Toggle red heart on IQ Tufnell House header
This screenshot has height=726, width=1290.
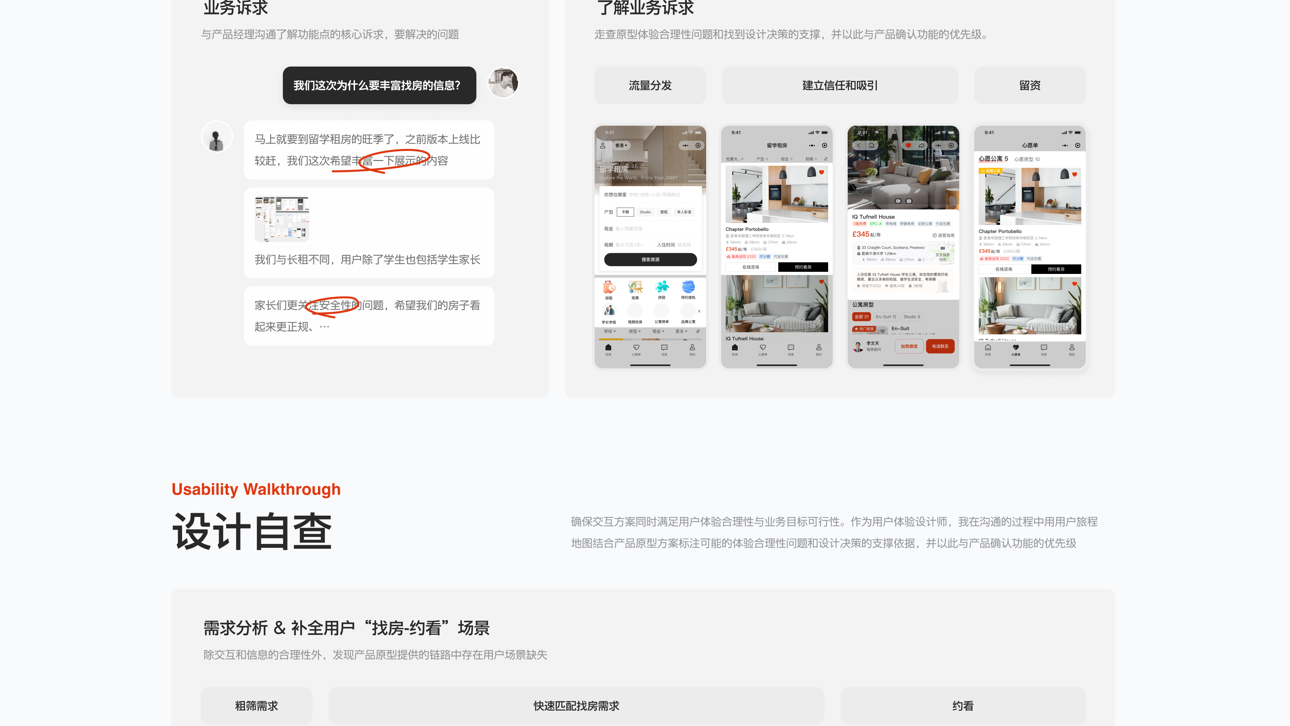[x=908, y=145]
